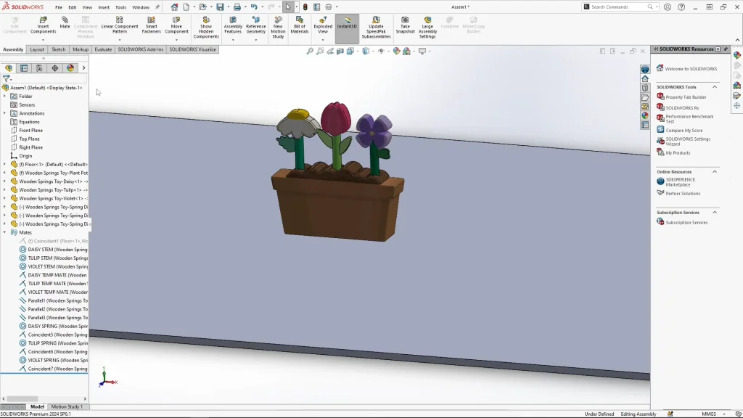
Task: Open the PropertyManager tab icon
Action: pyautogui.click(x=24, y=68)
